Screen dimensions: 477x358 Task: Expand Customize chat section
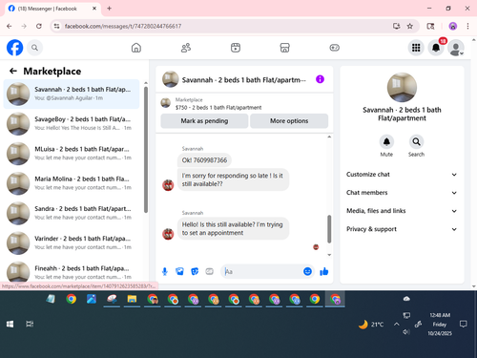[x=402, y=175]
